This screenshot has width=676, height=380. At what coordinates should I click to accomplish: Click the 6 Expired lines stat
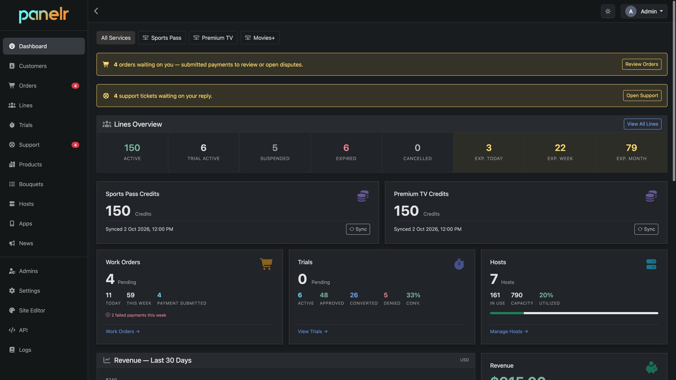coord(346,153)
